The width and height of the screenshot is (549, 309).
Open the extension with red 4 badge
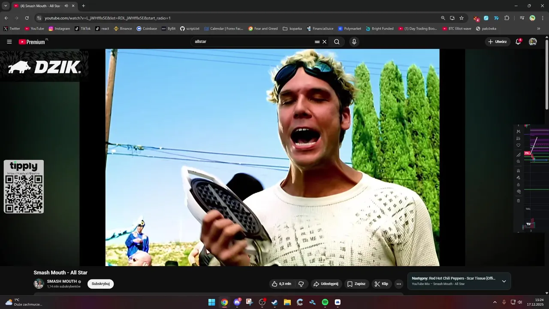476,18
